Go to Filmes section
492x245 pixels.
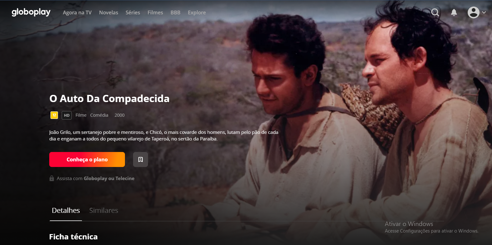[x=155, y=12]
